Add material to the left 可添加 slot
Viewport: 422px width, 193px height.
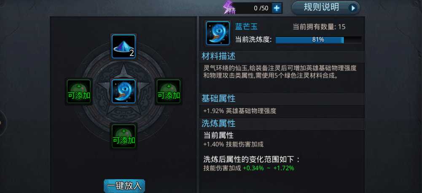click(79, 91)
